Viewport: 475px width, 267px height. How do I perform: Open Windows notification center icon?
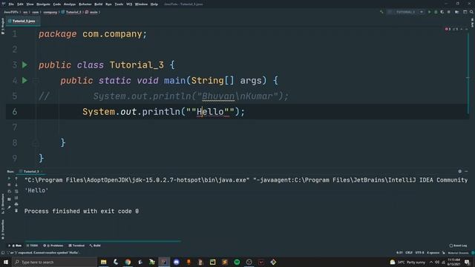pos(467,262)
